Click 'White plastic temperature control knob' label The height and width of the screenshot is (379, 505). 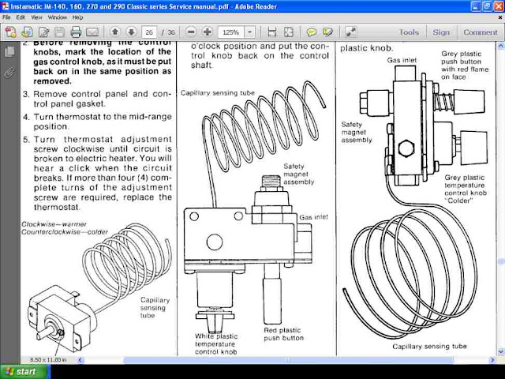tap(216, 344)
